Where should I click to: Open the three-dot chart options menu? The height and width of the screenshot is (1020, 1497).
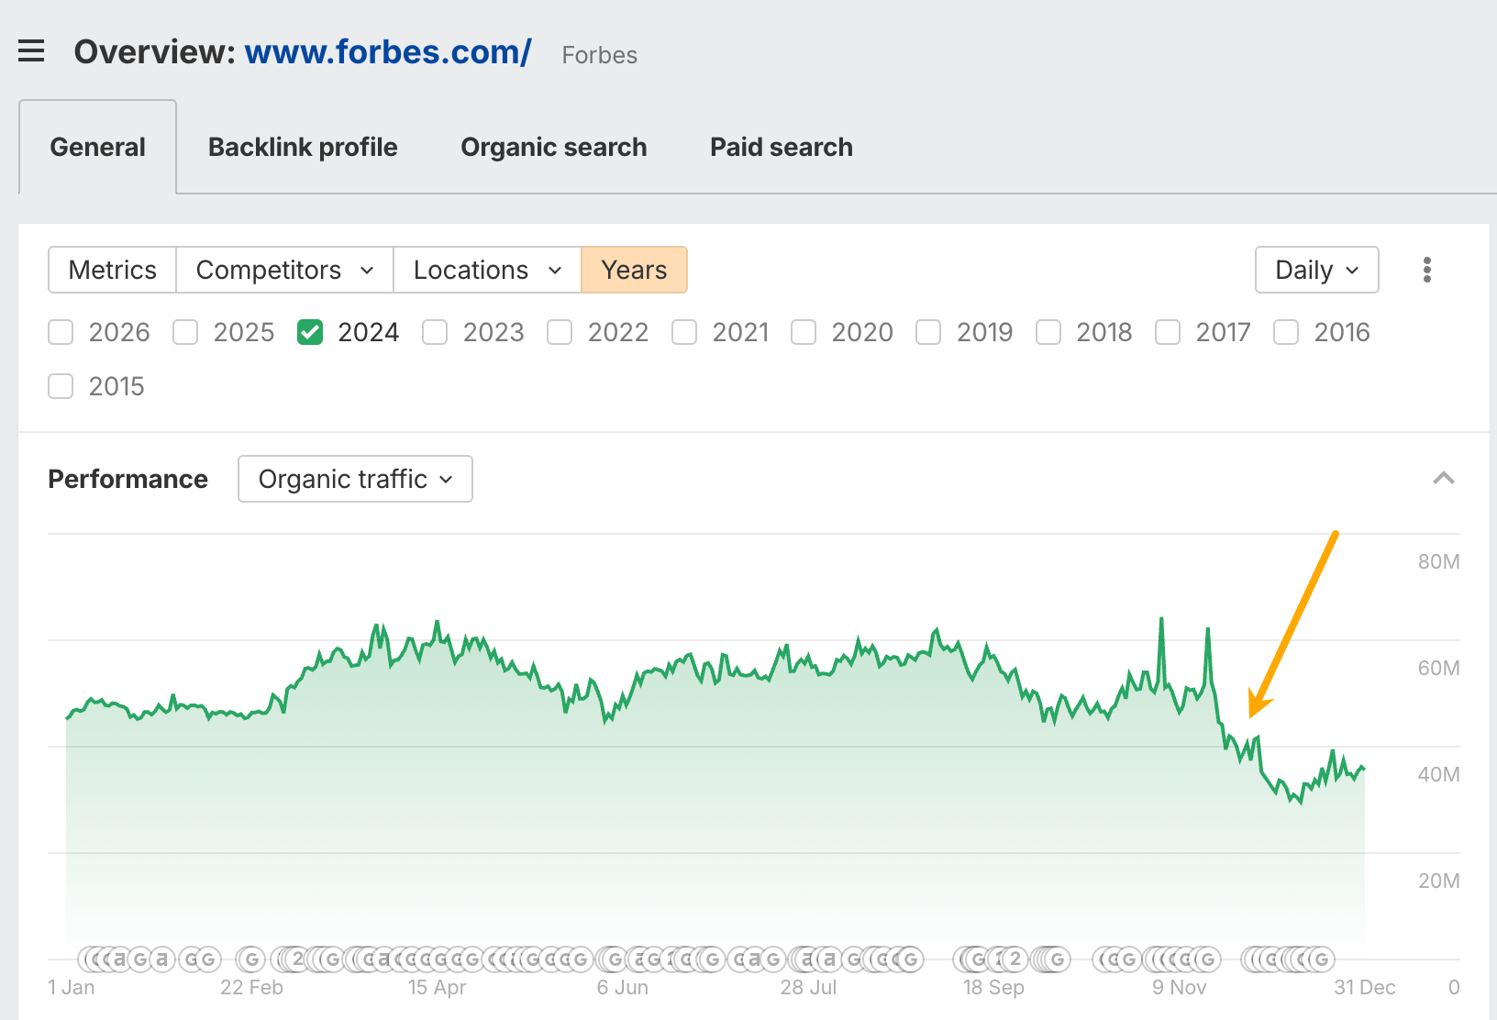pyautogui.click(x=1426, y=270)
